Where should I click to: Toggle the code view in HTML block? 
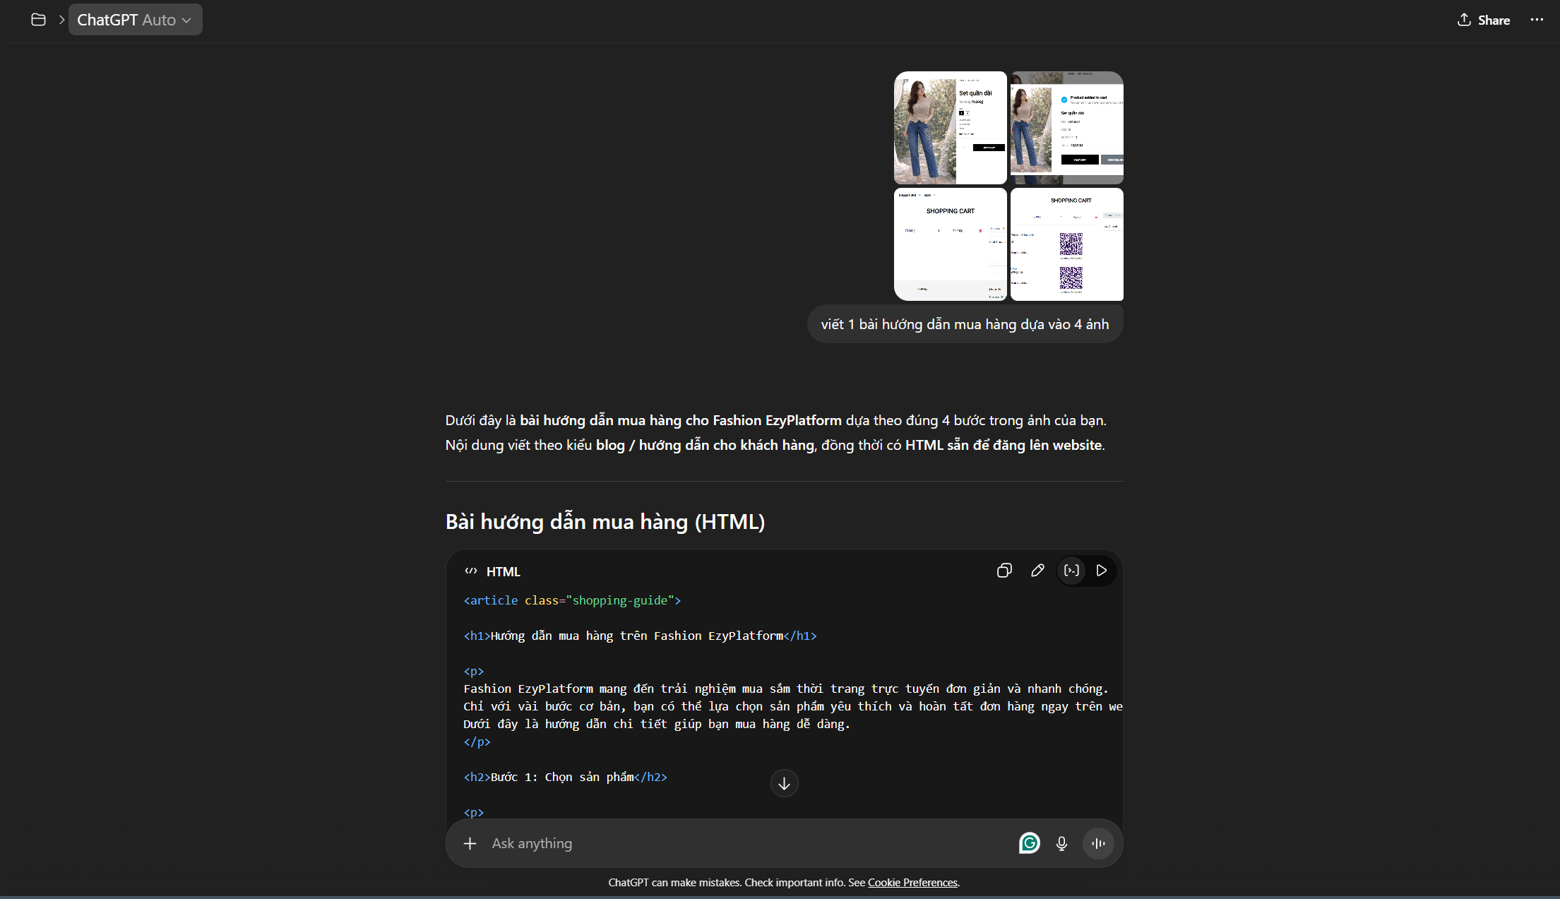[1071, 571]
